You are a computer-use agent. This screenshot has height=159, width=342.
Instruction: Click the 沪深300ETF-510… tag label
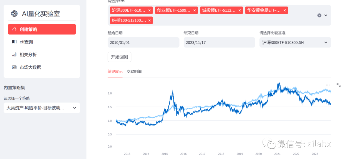pyautogui.click(x=129, y=10)
